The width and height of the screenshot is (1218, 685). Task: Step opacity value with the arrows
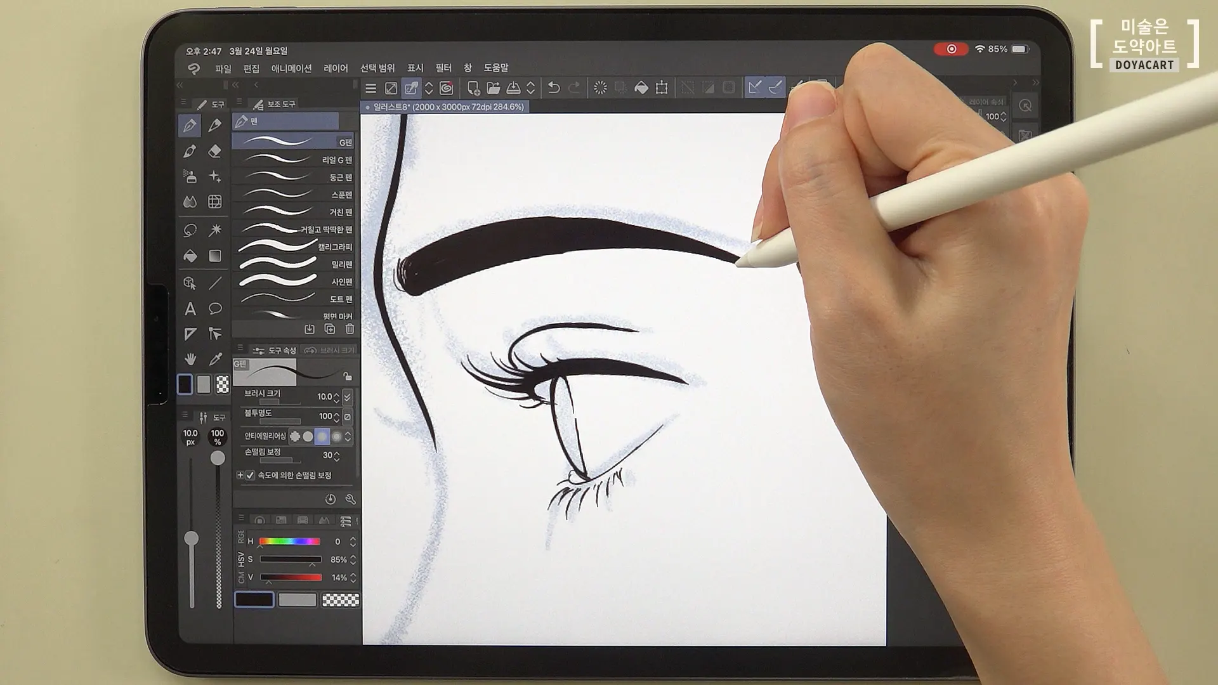tap(336, 417)
